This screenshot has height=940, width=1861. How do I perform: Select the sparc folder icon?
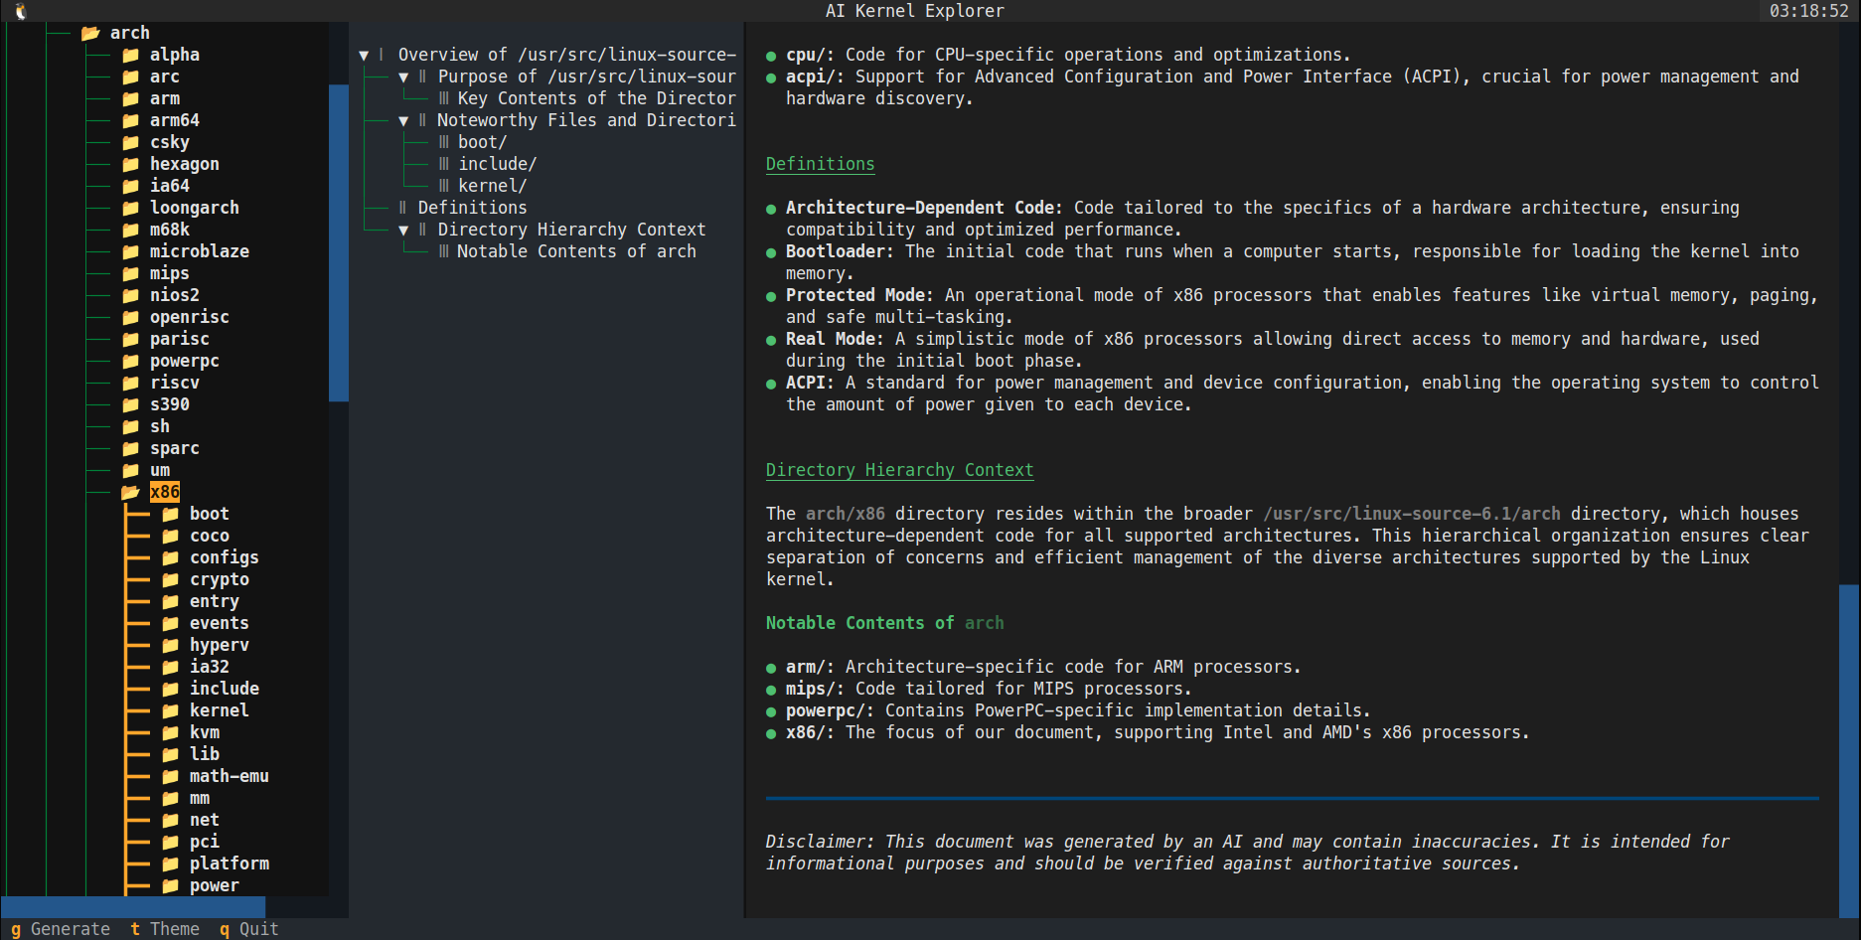130,447
